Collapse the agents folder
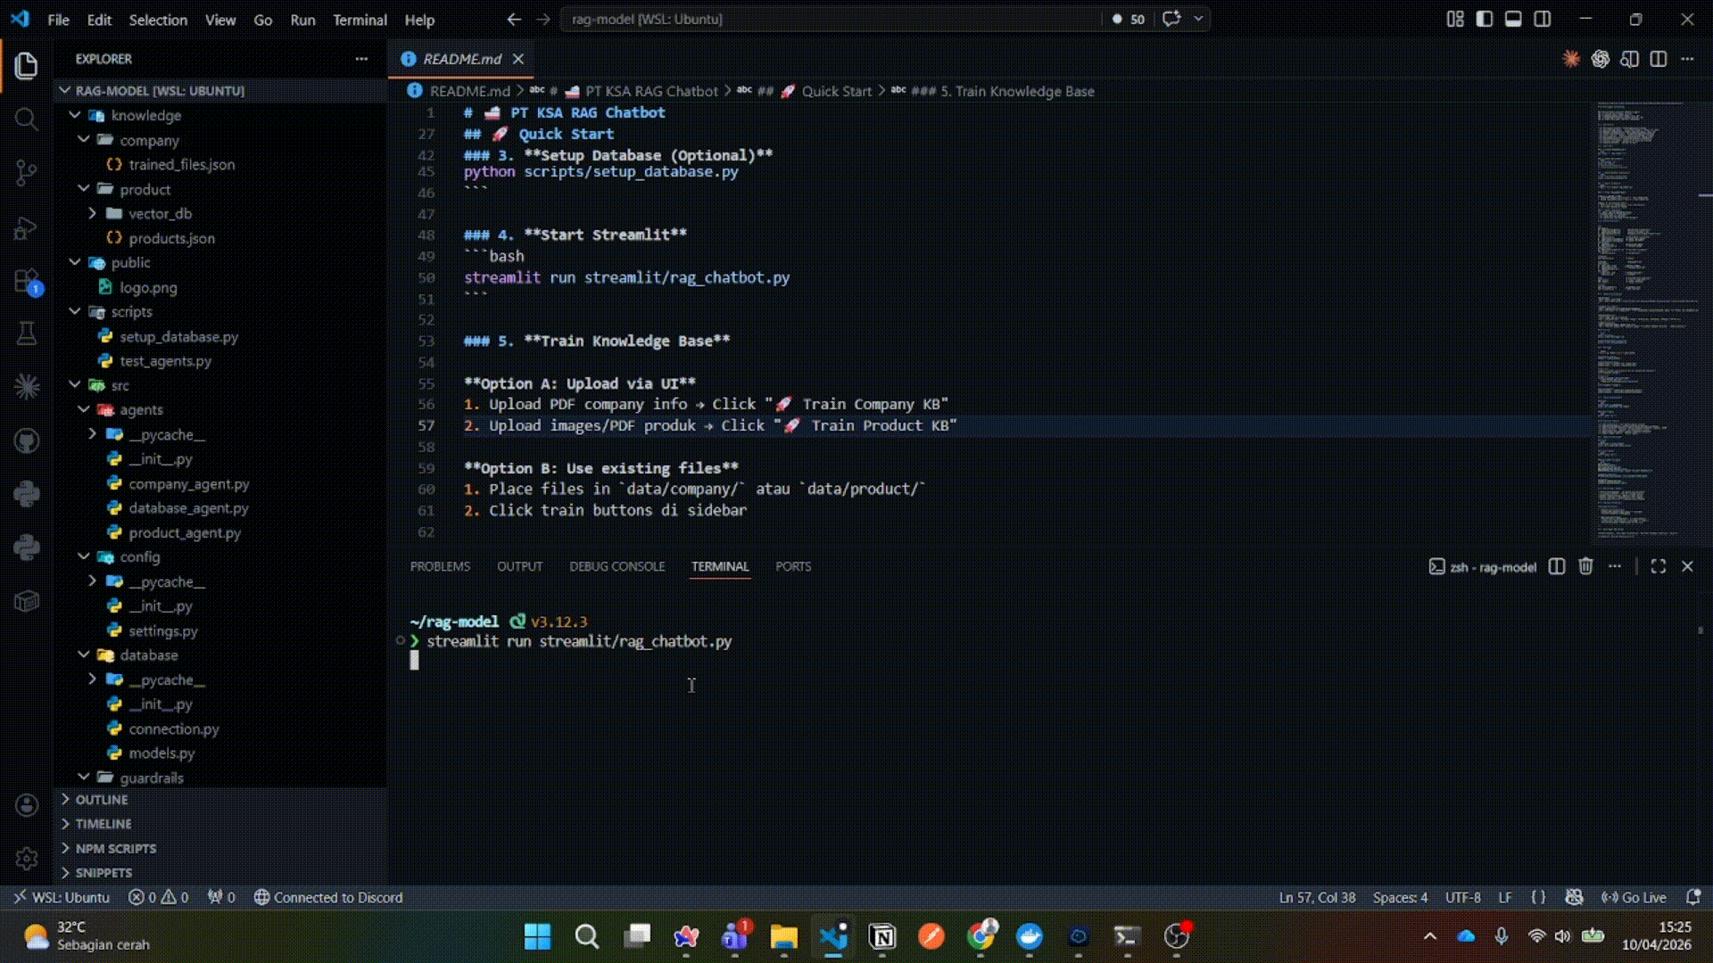Viewport: 1713px width, 963px height. click(x=141, y=410)
